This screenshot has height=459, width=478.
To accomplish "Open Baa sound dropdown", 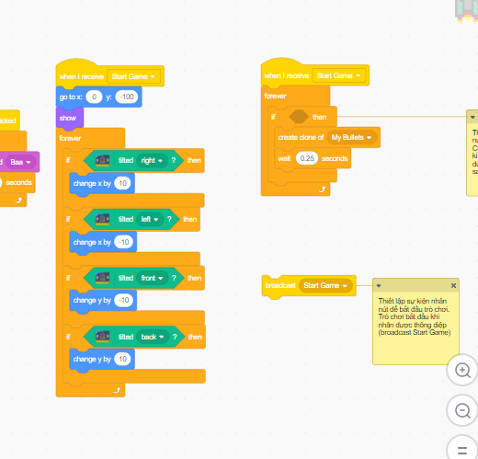I will coord(21,162).
